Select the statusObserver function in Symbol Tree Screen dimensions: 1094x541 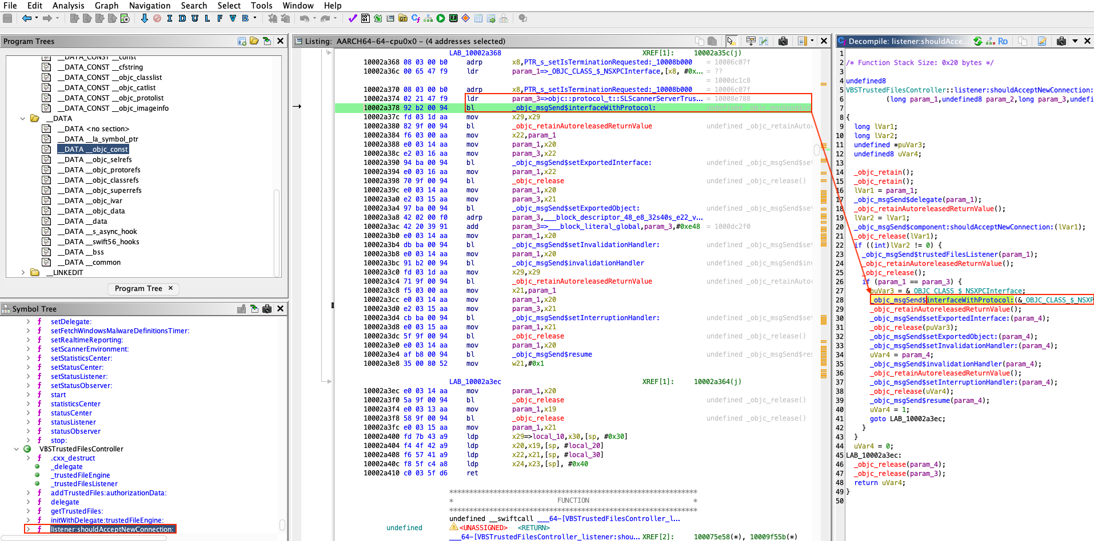coord(75,431)
